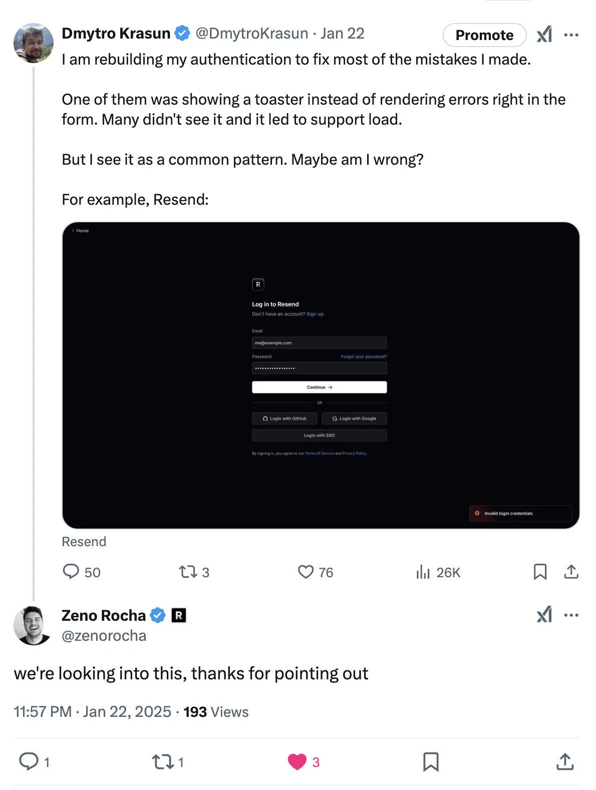Reply to Zeno Rocha's comment
Screen dimensions: 596x790
coord(30,761)
